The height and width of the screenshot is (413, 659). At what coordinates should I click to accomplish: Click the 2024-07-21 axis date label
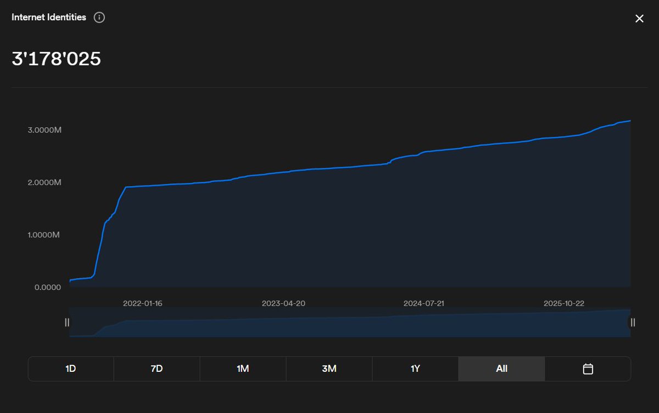coord(424,303)
